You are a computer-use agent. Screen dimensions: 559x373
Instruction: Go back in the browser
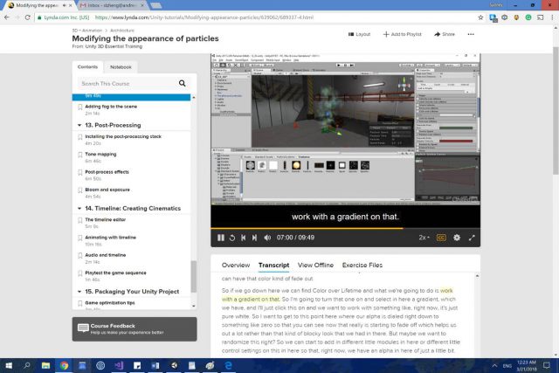tap(6, 17)
